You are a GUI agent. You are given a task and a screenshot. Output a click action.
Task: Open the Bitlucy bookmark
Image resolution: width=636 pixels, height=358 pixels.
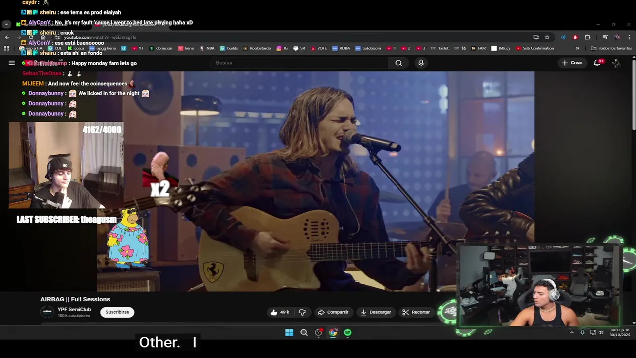point(501,48)
